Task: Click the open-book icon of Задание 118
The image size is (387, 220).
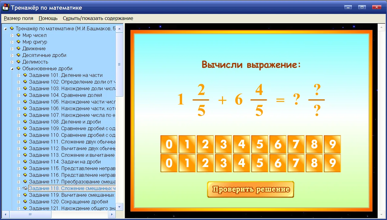Action: [x=25, y=188]
